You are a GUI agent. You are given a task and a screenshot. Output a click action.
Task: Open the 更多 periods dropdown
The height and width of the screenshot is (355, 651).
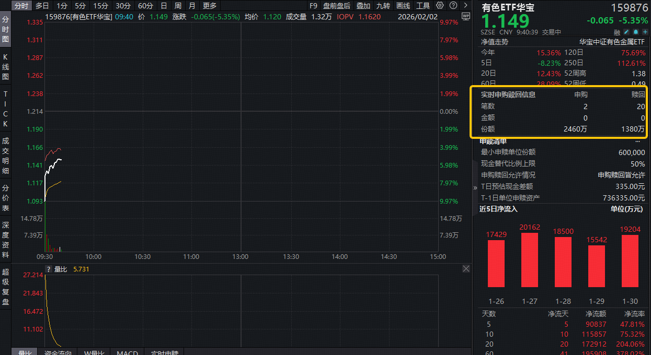pos(209,6)
